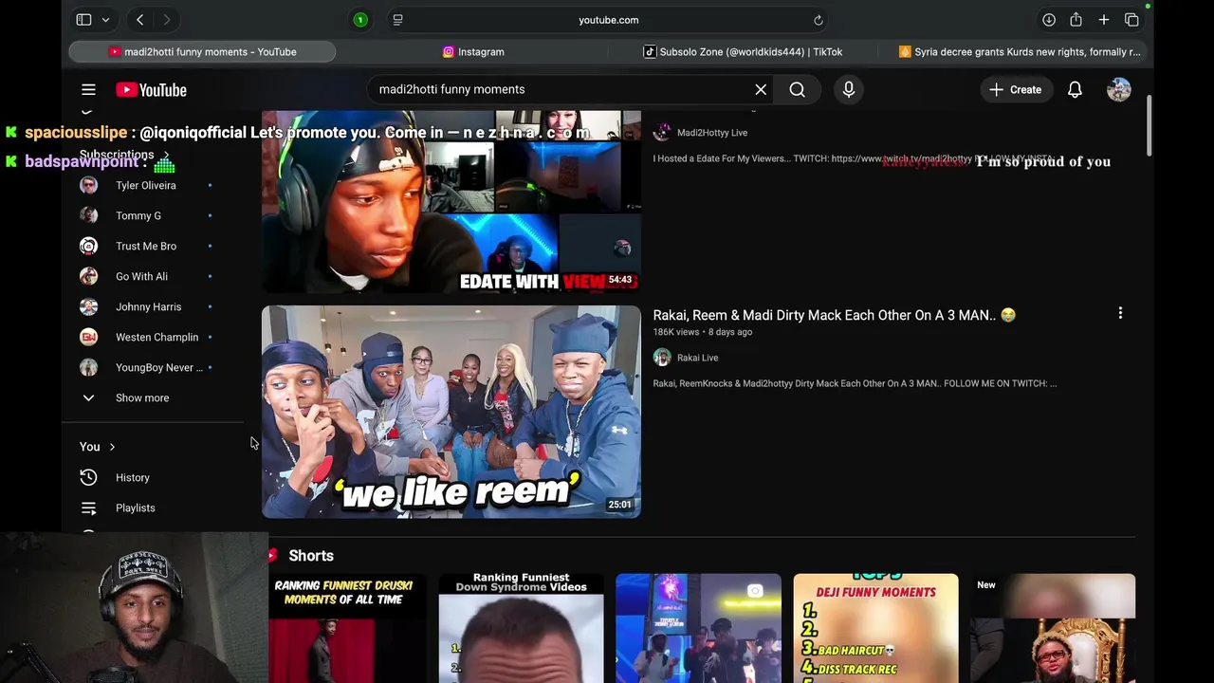
Task: Open notifications bell
Action: click(1075, 89)
